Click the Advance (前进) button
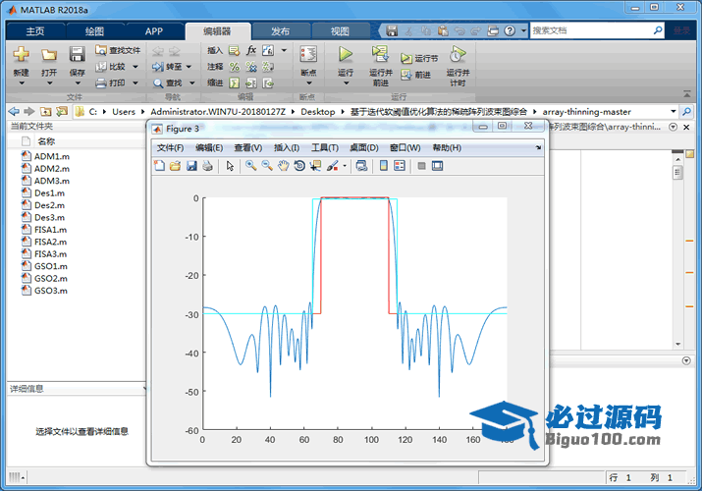This screenshot has height=491, width=702. point(416,75)
